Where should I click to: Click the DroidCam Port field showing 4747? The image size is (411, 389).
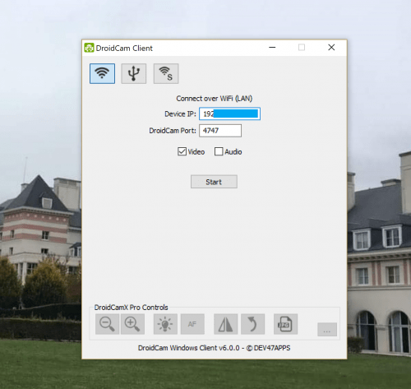click(220, 131)
